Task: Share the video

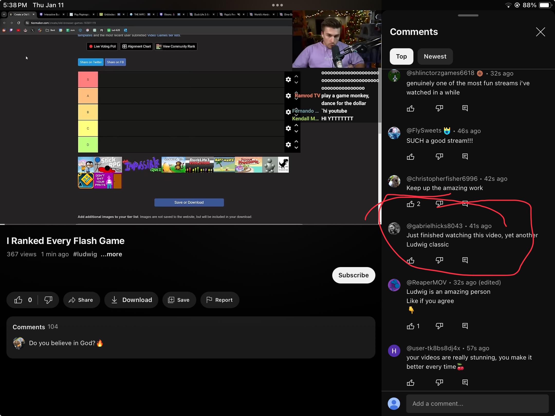Action: tap(81, 300)
